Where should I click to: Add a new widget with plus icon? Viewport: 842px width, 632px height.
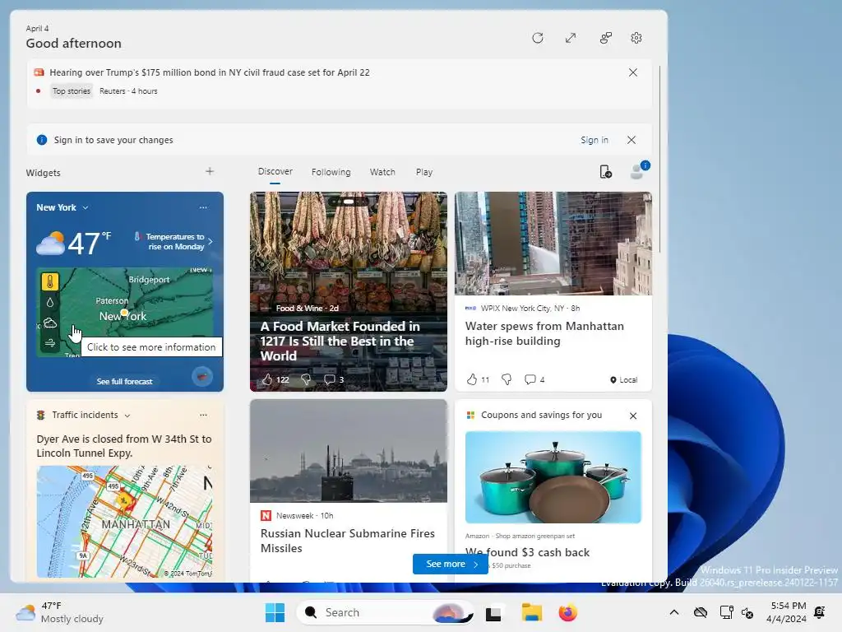210,171
